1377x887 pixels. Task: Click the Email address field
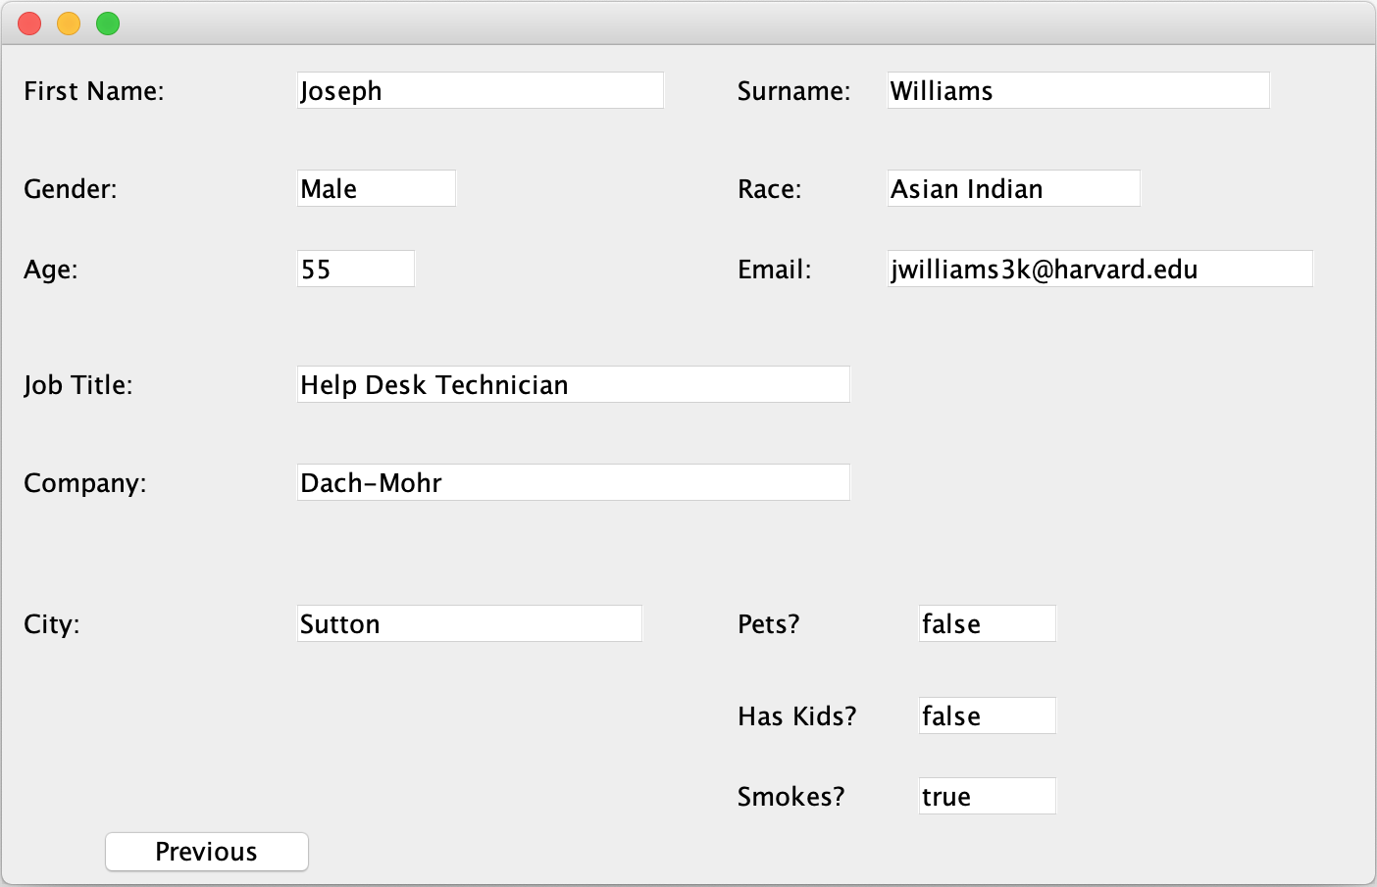point(1098,268)
